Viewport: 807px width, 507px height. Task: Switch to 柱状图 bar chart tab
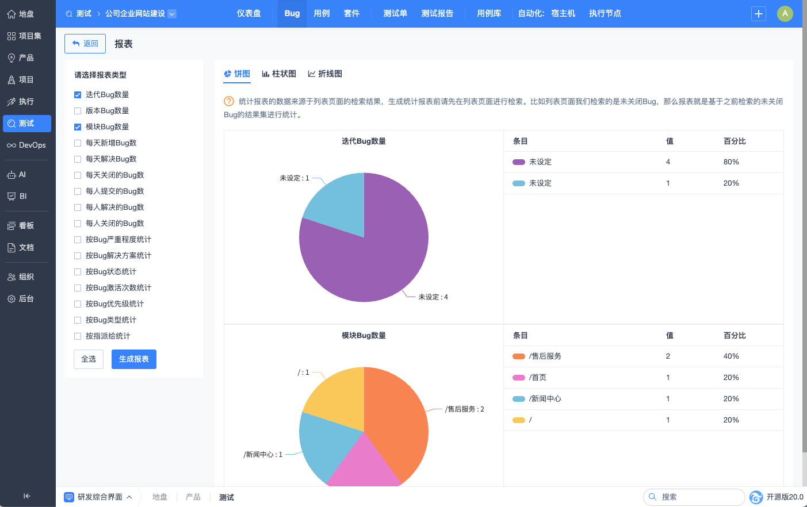pyautogui.click(x=279, y=74)
